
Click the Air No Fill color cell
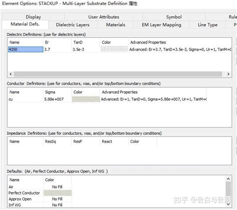pos(57,187)
